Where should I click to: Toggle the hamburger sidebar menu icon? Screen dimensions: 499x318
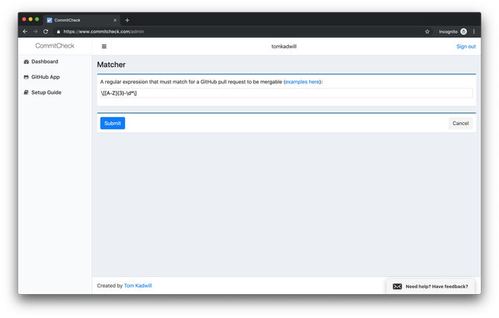[x=104, y=46]
